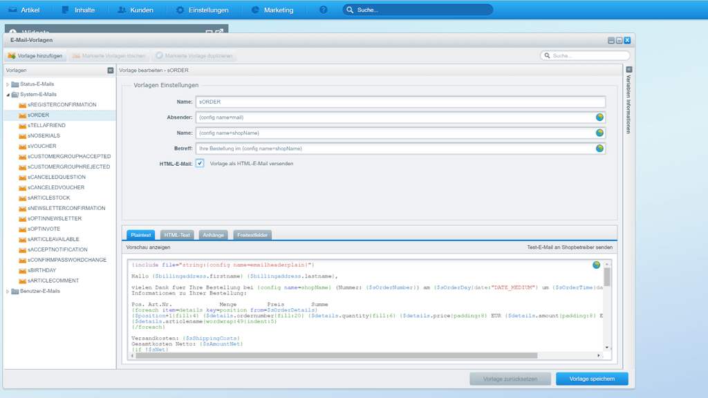Click the Plaintext code editor area

(366, 305)
